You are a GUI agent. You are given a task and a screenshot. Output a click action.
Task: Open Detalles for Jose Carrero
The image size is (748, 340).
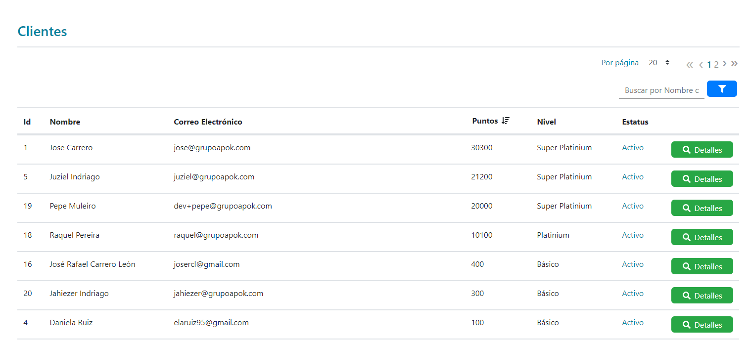click(x=701, y=150)
